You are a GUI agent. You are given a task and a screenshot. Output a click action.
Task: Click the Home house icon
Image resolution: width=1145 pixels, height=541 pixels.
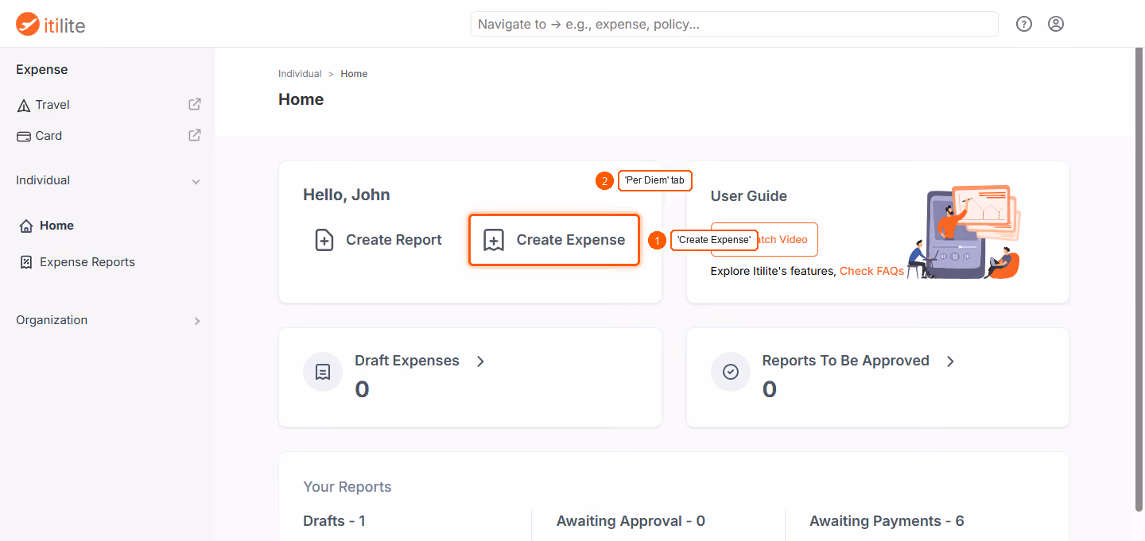pyautogui.click(x=26, y=226)
